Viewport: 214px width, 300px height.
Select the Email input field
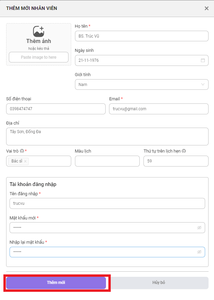point(158,109)
